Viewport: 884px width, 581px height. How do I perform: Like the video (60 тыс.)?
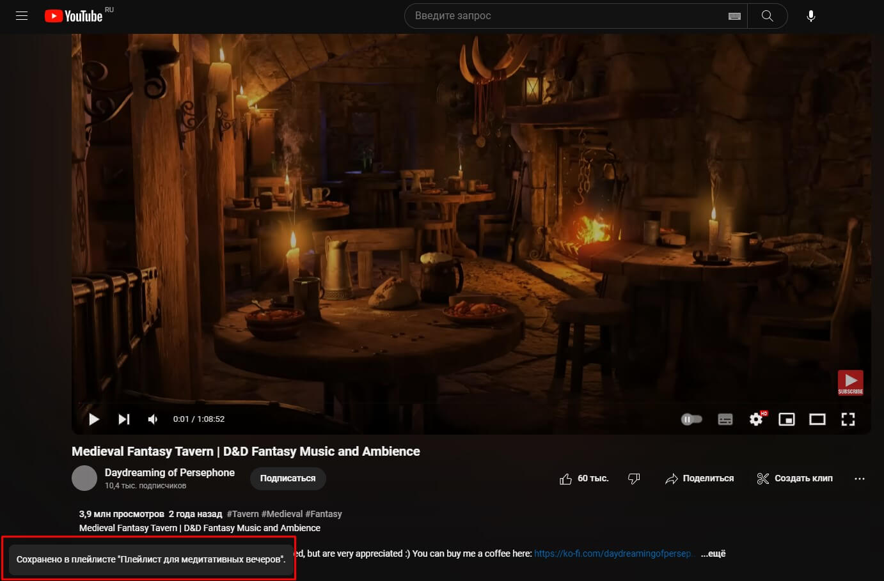coord(584,479)
